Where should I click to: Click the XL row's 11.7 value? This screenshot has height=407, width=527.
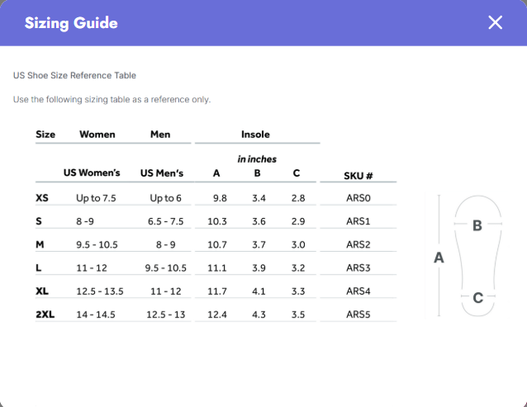217,291
